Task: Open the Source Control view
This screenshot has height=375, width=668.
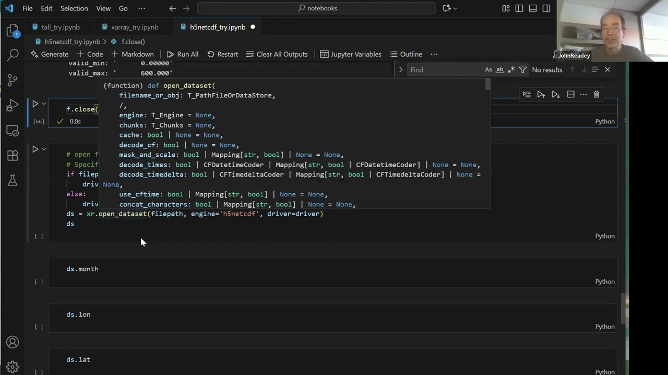Action: [13, 80]
